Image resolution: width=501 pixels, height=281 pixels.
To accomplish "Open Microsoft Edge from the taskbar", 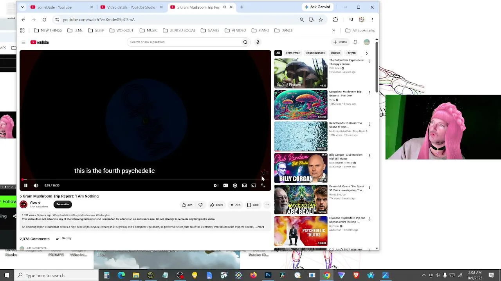I will (121, 276).
